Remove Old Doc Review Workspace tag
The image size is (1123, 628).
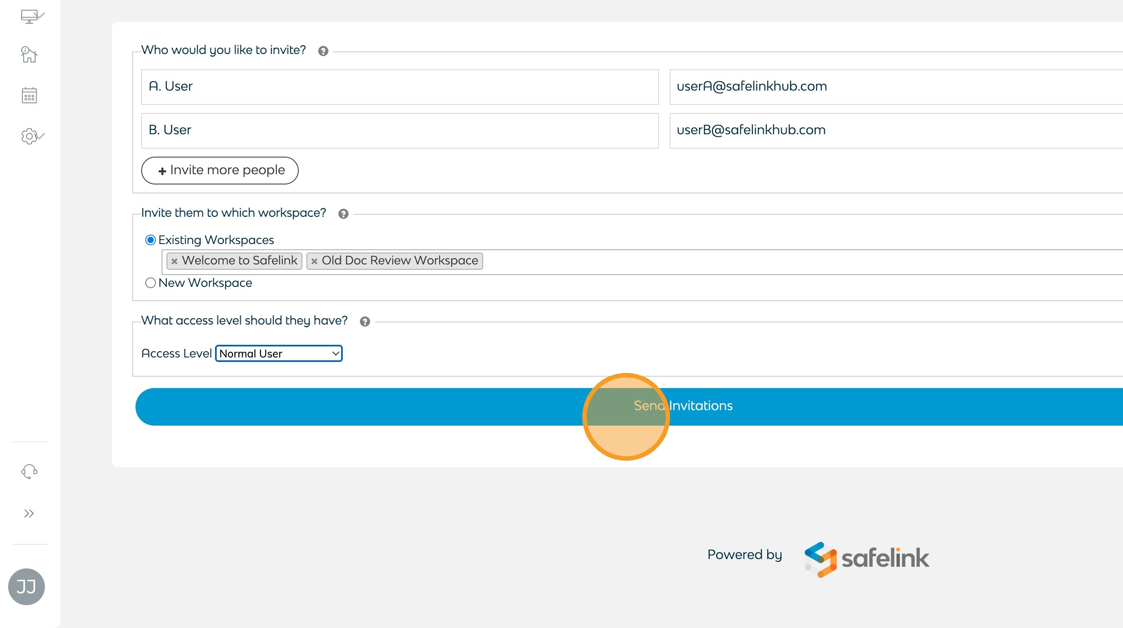tap(314, 261)
